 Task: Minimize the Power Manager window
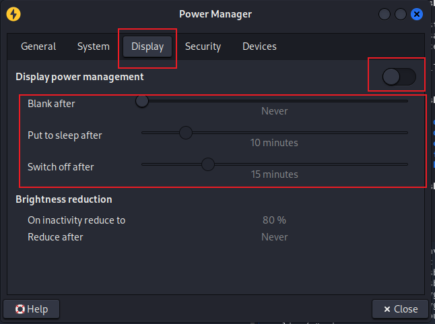385,13
